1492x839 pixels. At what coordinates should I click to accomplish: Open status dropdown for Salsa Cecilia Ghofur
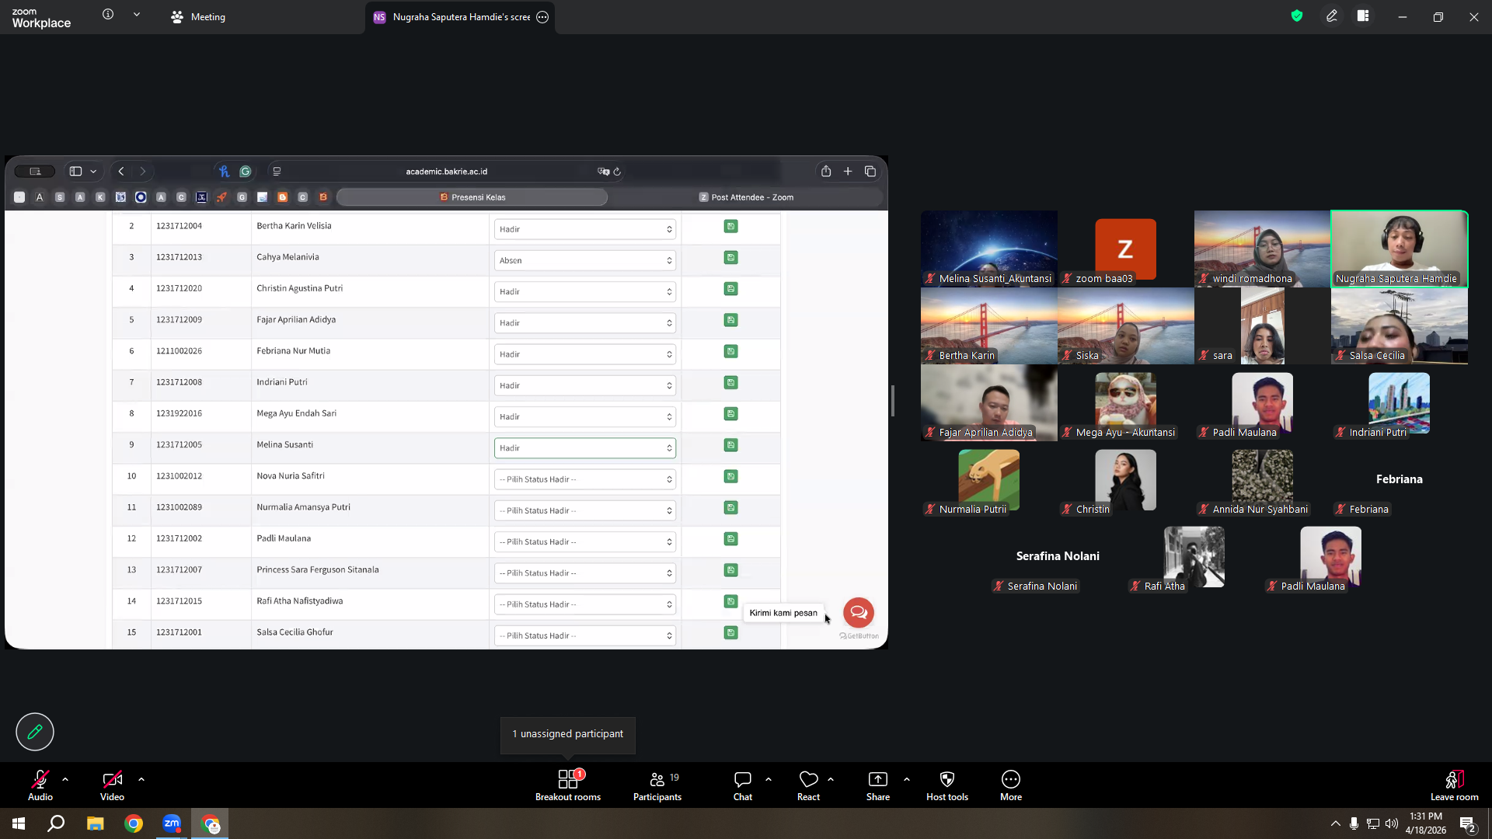[584, 635]
